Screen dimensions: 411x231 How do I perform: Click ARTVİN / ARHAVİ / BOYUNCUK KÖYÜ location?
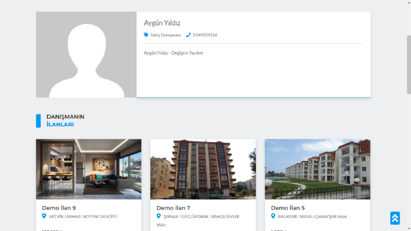(83, 216)
